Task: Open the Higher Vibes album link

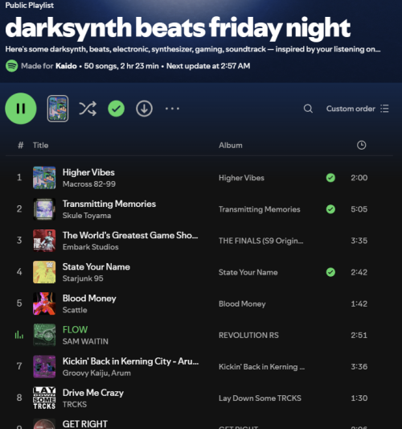Action: click(x=241, y=178)
